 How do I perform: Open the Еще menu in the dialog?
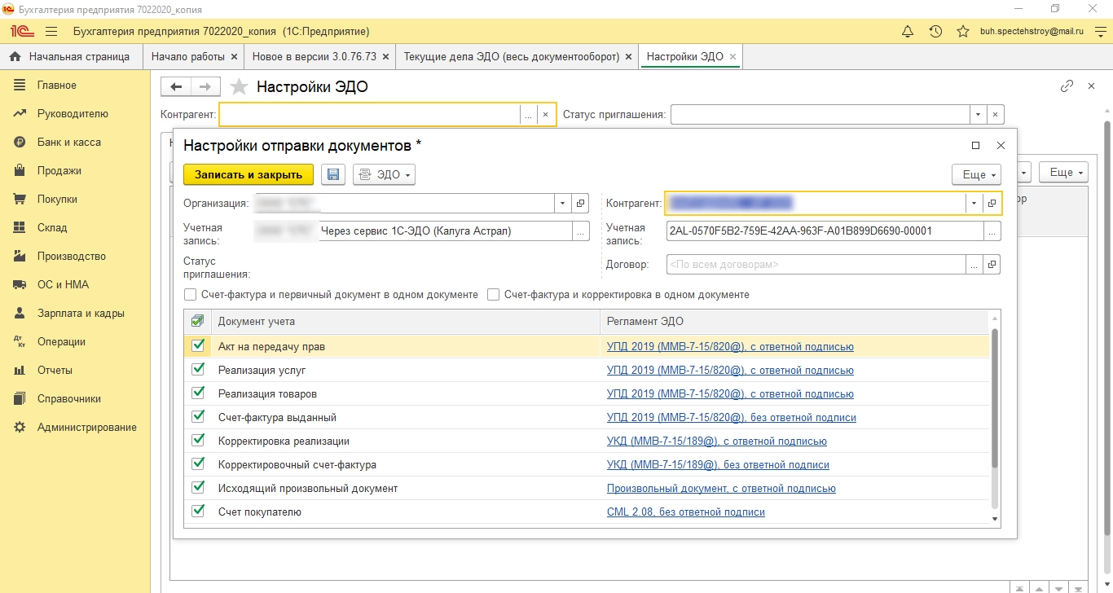click(x=979, y=174)
